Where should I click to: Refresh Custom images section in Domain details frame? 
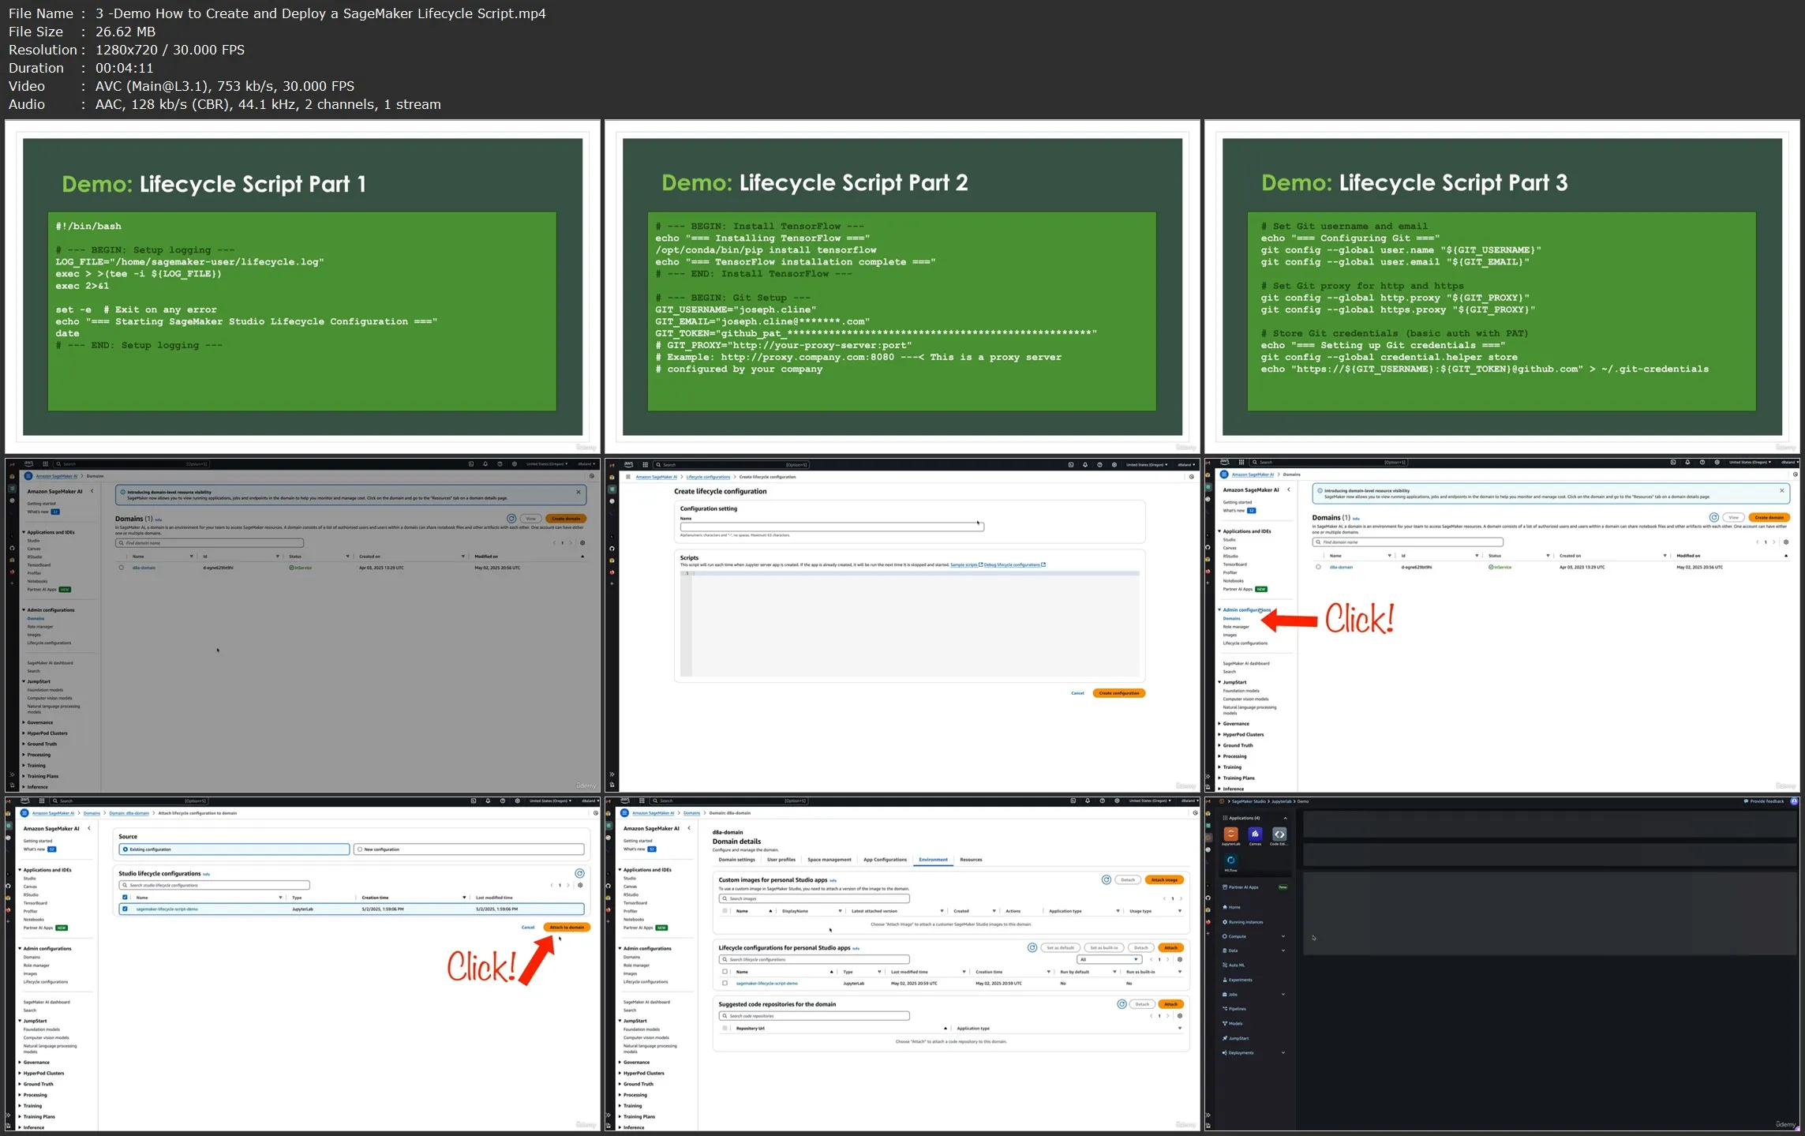[x=1107, y=879]
